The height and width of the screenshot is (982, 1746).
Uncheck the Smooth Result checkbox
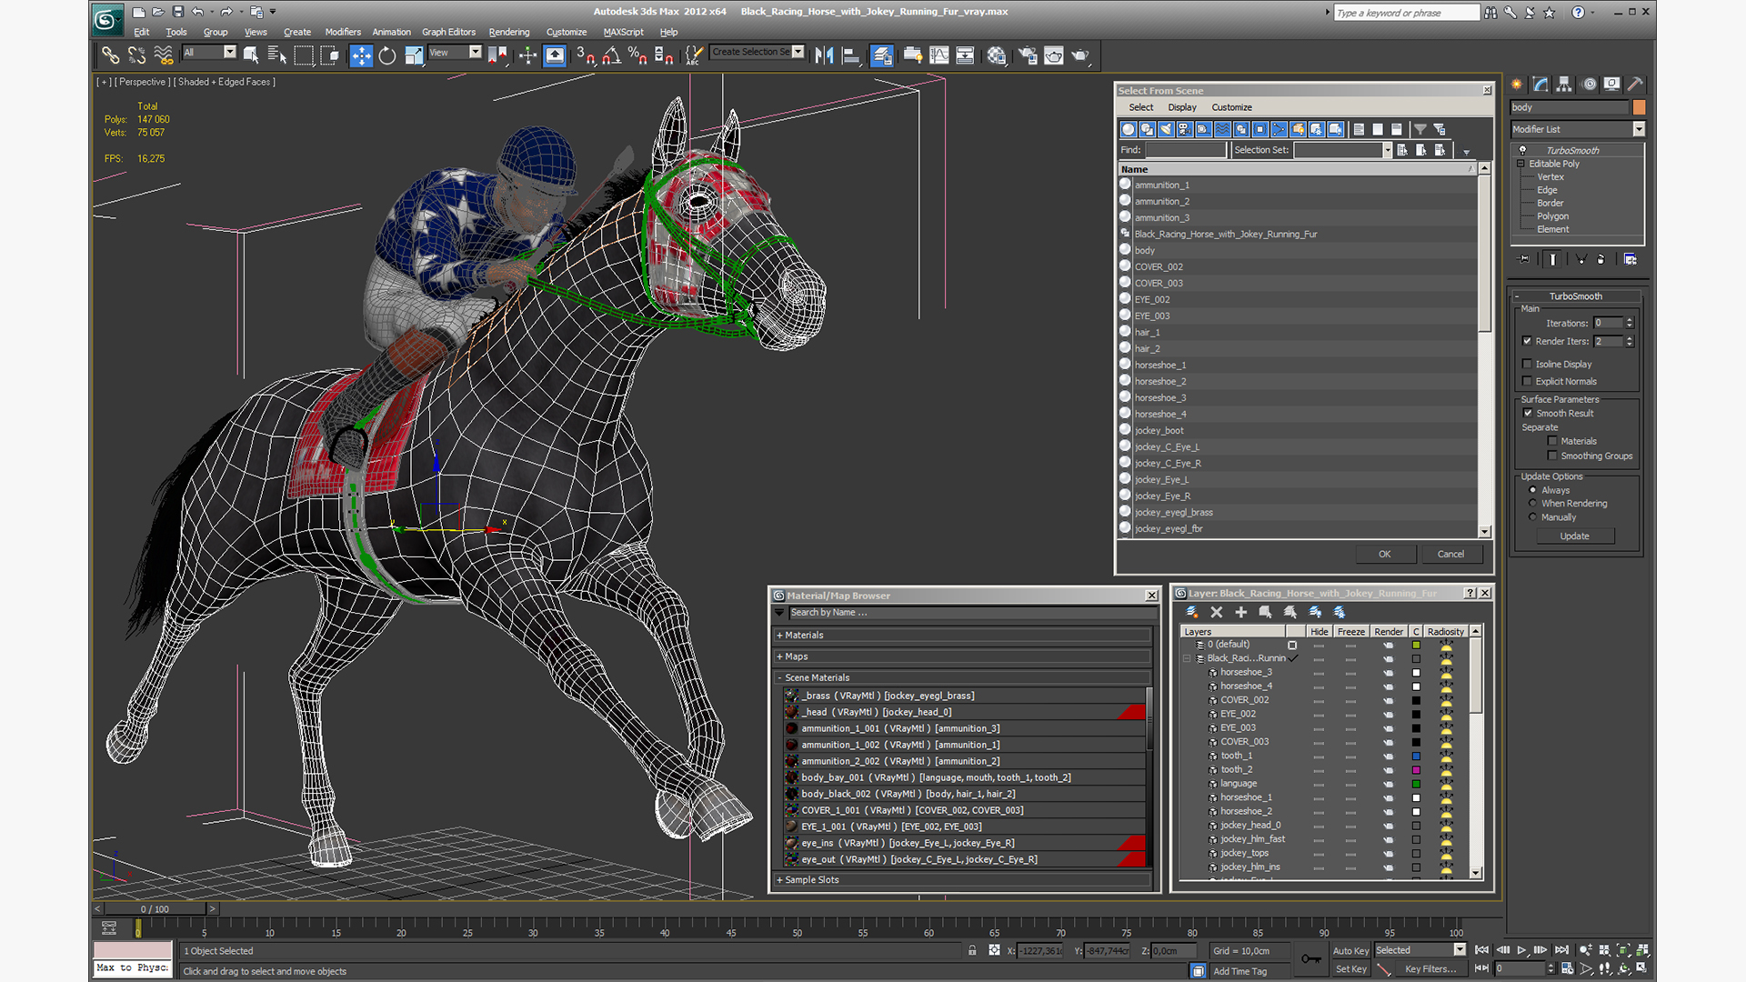coord(1529,413)
